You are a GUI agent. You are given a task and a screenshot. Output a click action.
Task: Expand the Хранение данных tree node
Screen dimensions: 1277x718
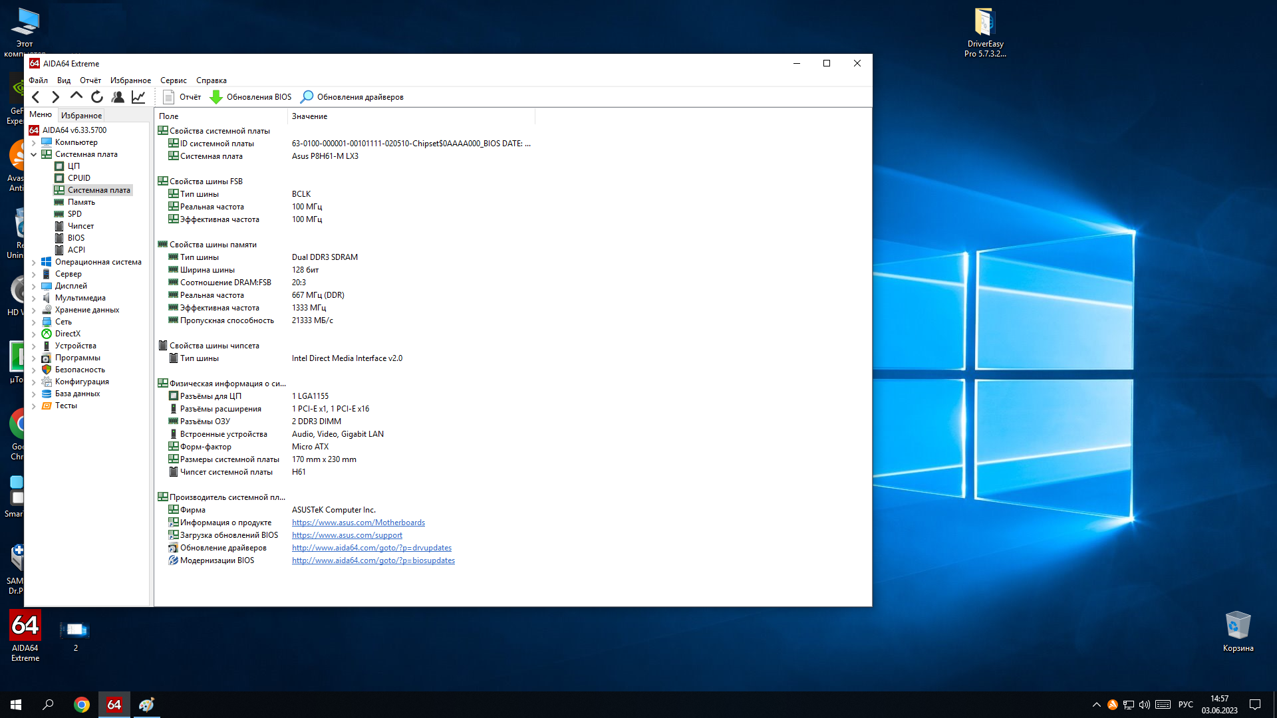[x=34, y=310]
